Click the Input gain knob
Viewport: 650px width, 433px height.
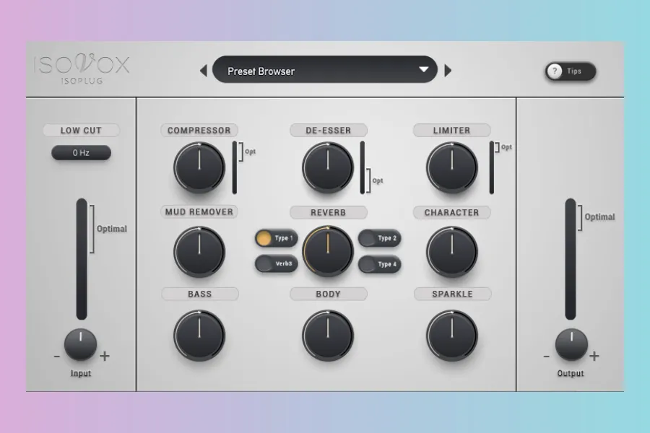[81, 345]
